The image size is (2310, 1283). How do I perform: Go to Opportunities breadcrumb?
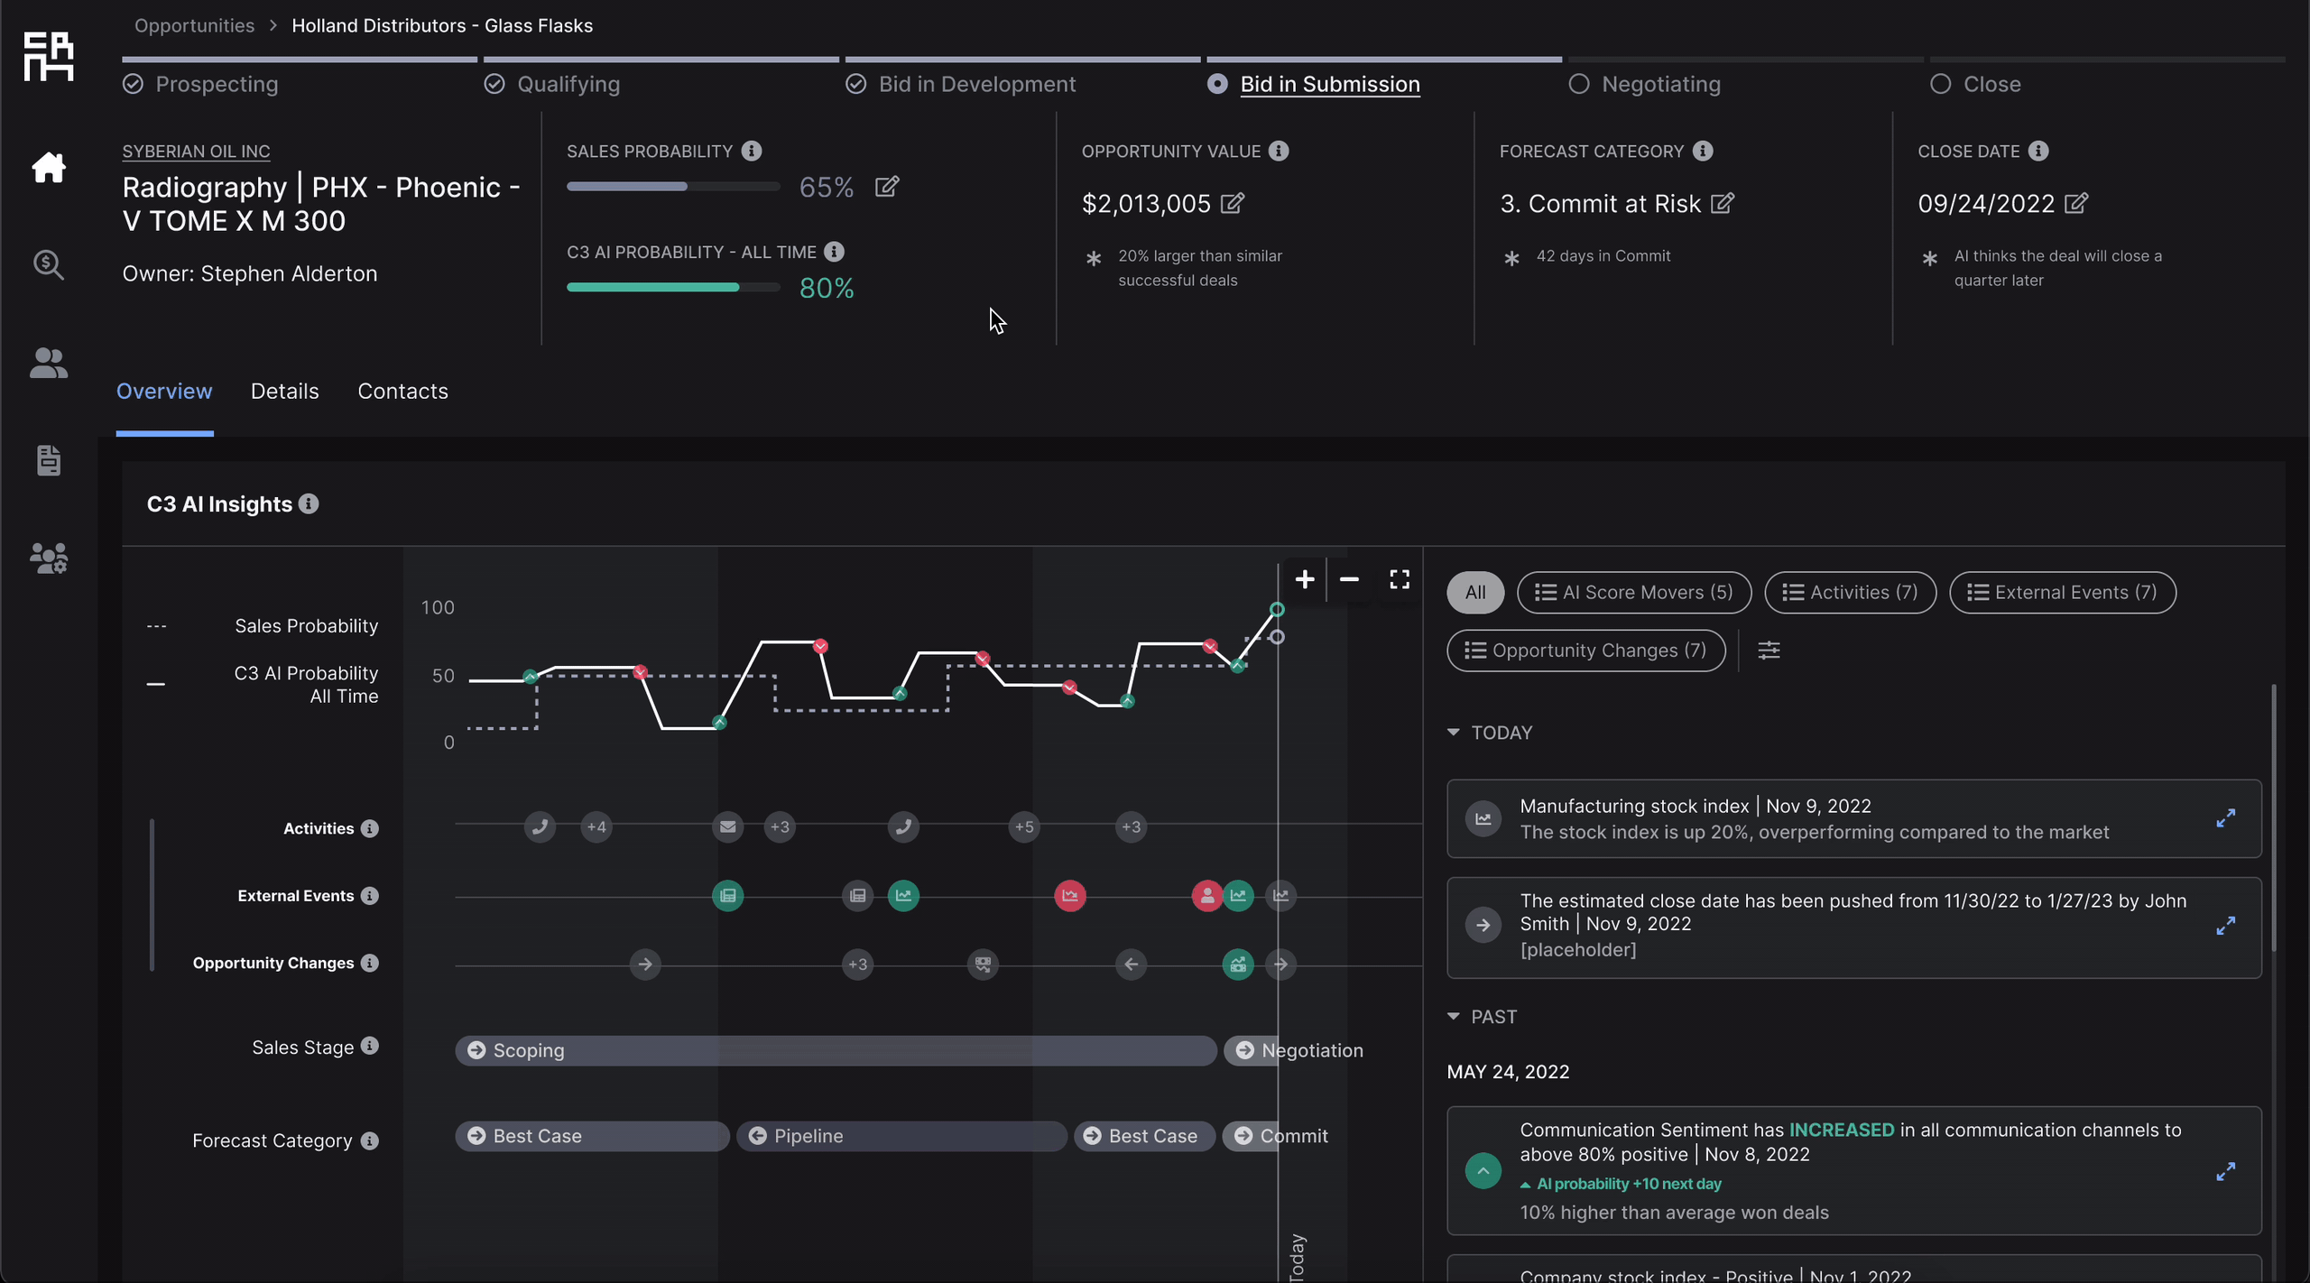(194, 25)
